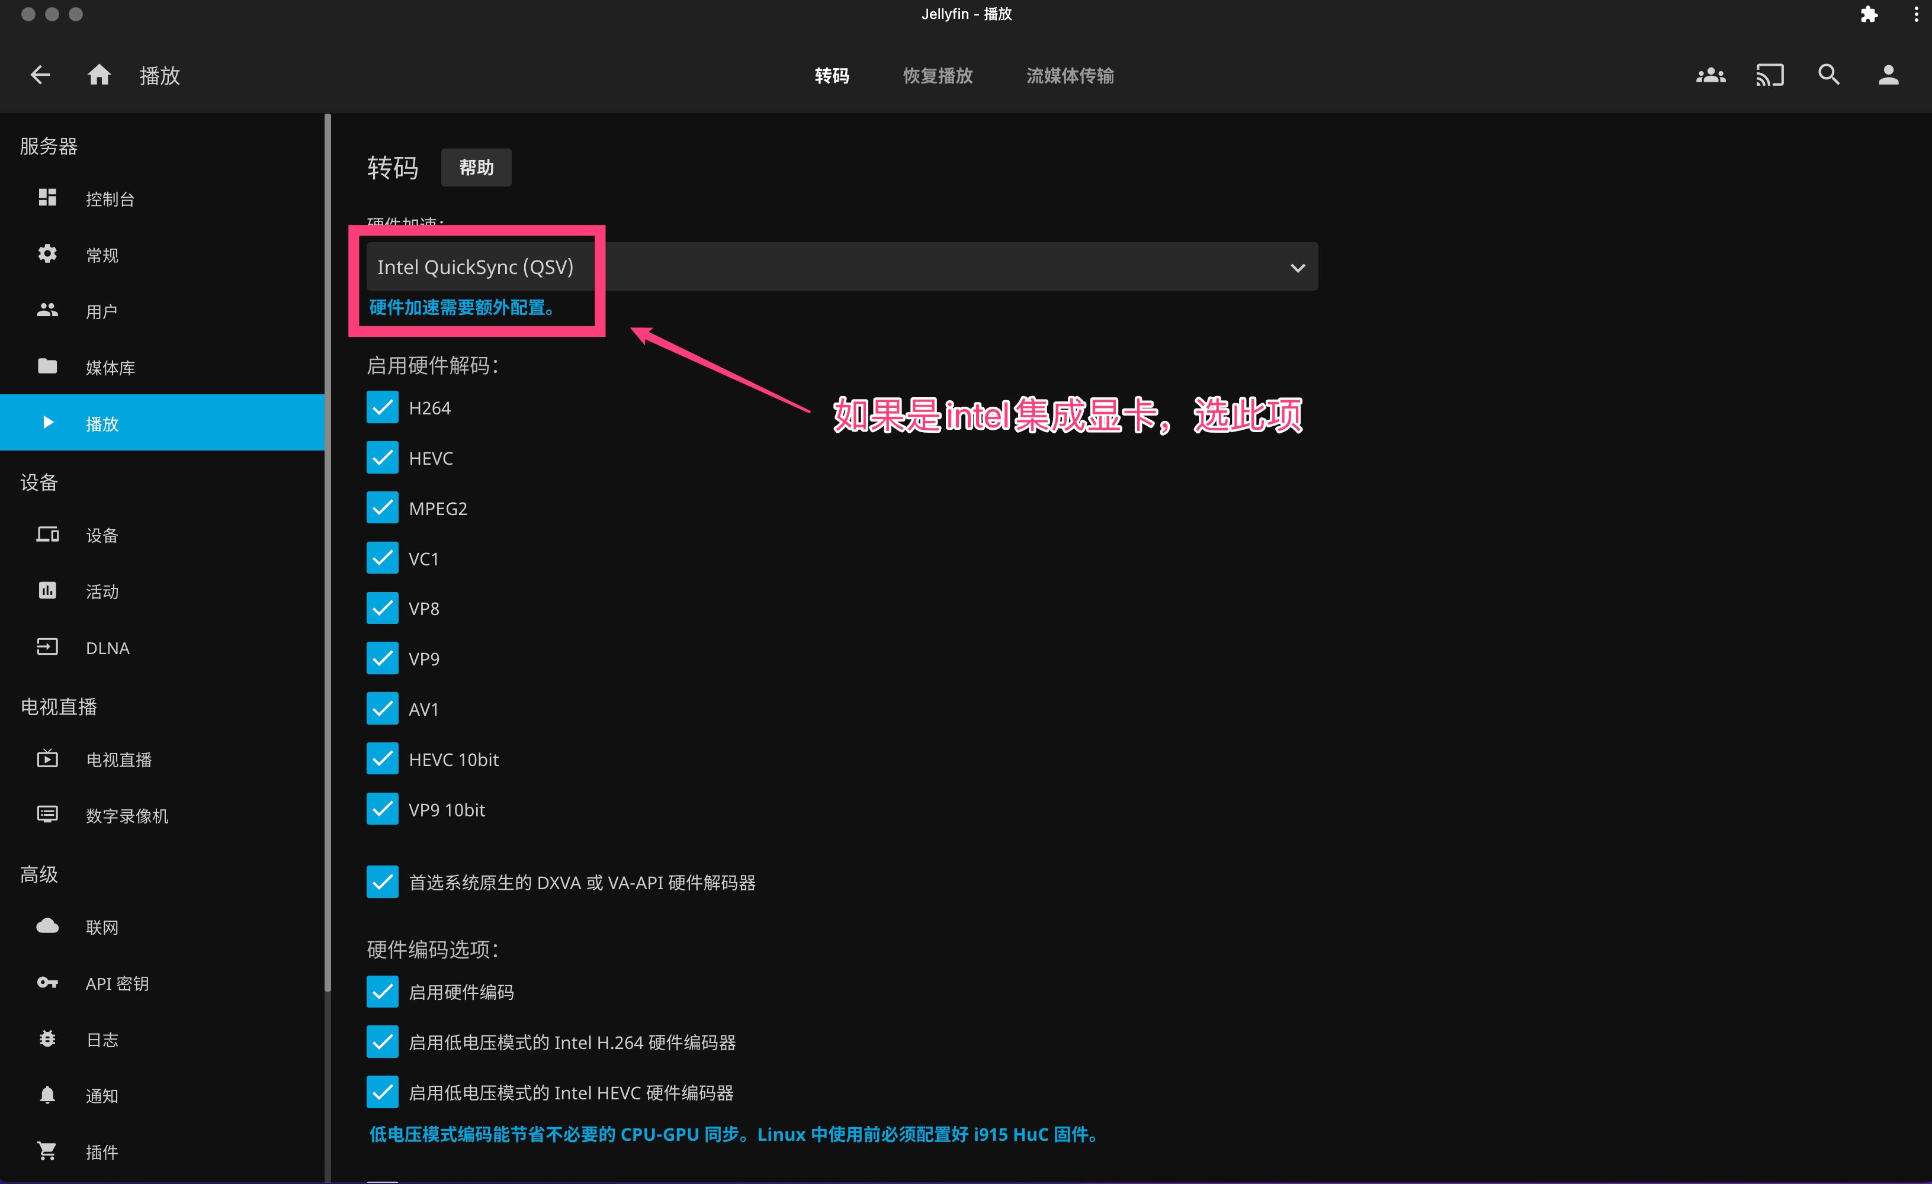
Task: Open SyncPlay group icon
Action: tap(1710, 75)
